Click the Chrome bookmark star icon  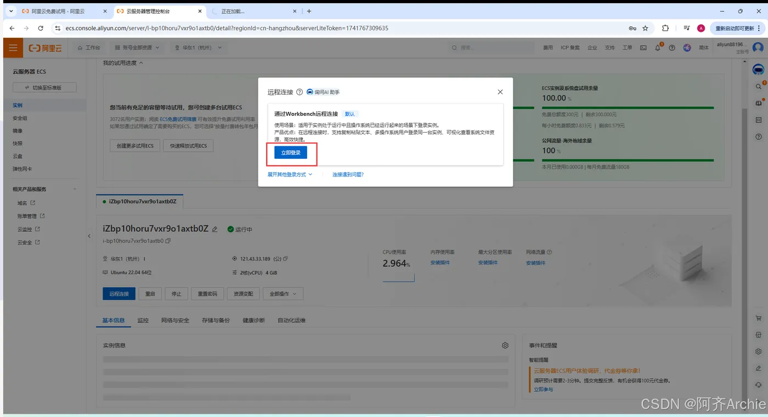[646, 28]
